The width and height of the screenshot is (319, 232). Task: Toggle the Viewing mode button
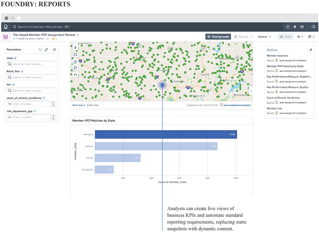[218, 37]
